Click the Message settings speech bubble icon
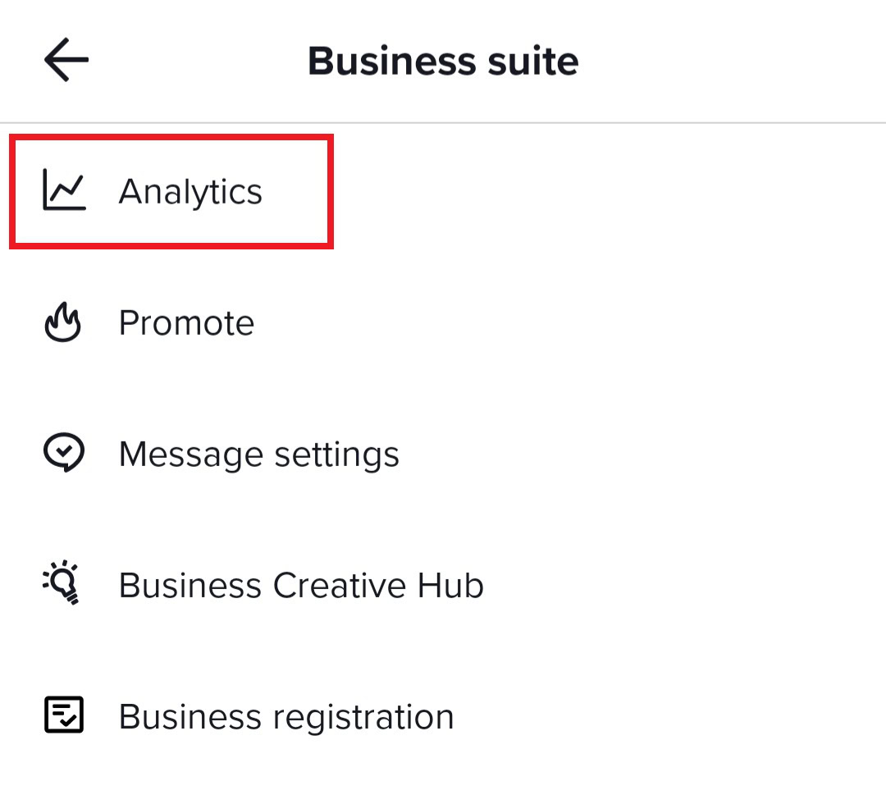 63,454
